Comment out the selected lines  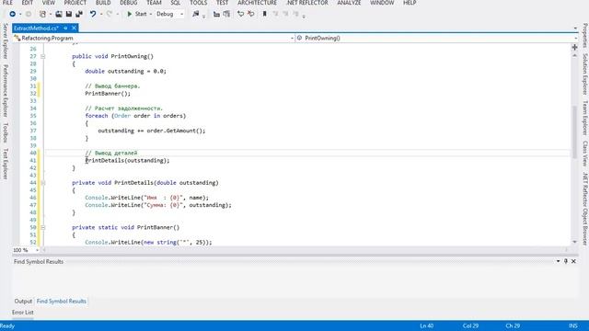click(241, 14)
